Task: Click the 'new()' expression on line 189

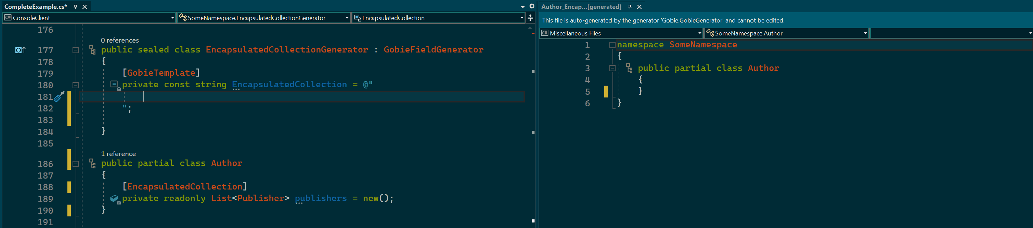Action: (376, 198)
